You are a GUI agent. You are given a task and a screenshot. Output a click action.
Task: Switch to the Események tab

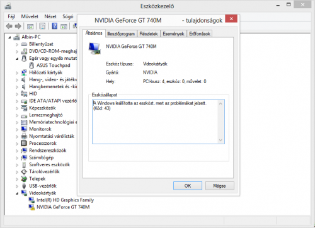[x=173, y=34]
